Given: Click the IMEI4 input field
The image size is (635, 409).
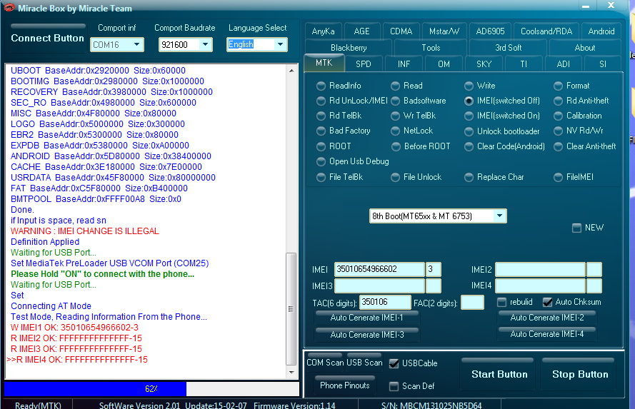Looking at the screenshot, I should tap(540, 286).
